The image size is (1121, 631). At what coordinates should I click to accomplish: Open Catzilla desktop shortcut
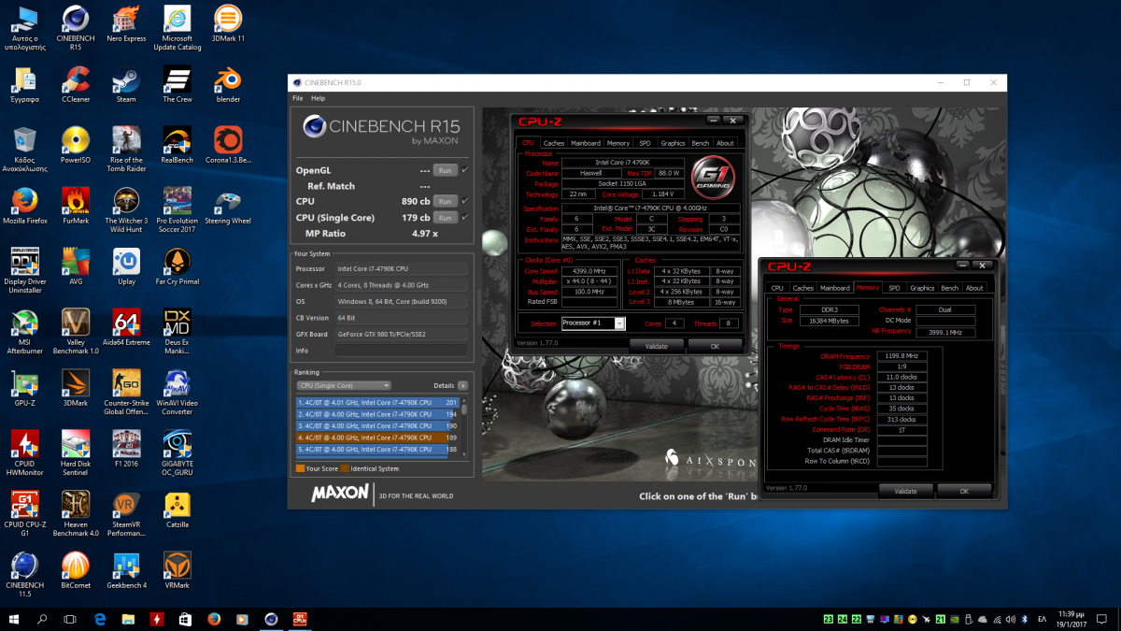pyautogui.click(x=177, y=510)
